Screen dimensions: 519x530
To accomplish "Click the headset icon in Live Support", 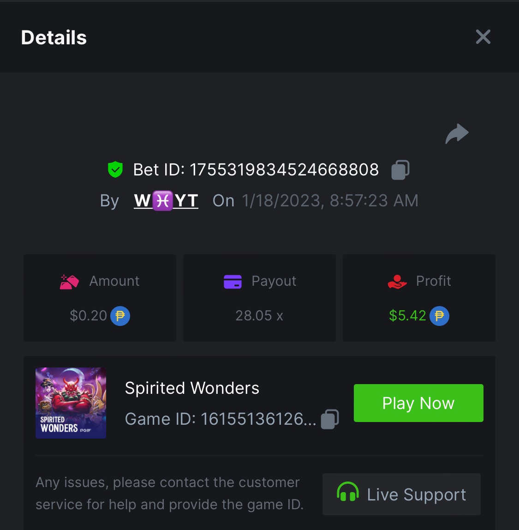I will tap(348, 492).
